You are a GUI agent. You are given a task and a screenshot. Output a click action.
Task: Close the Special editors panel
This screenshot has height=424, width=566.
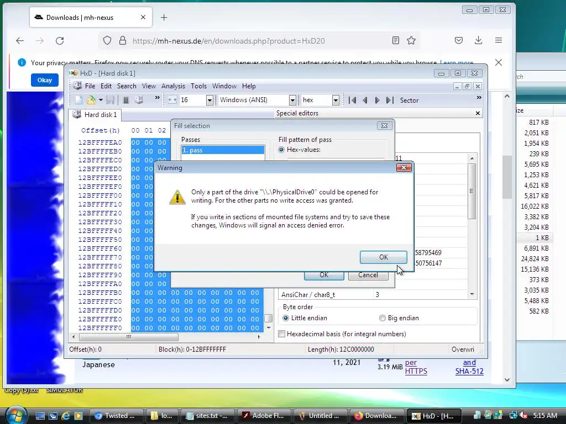[478, 113]
